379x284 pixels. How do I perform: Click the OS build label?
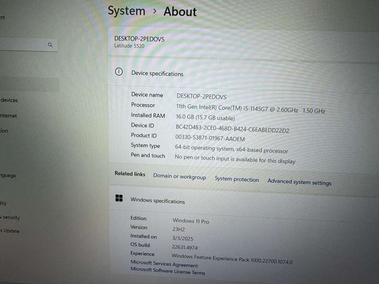pyautogui.click(x=140, y=245)
